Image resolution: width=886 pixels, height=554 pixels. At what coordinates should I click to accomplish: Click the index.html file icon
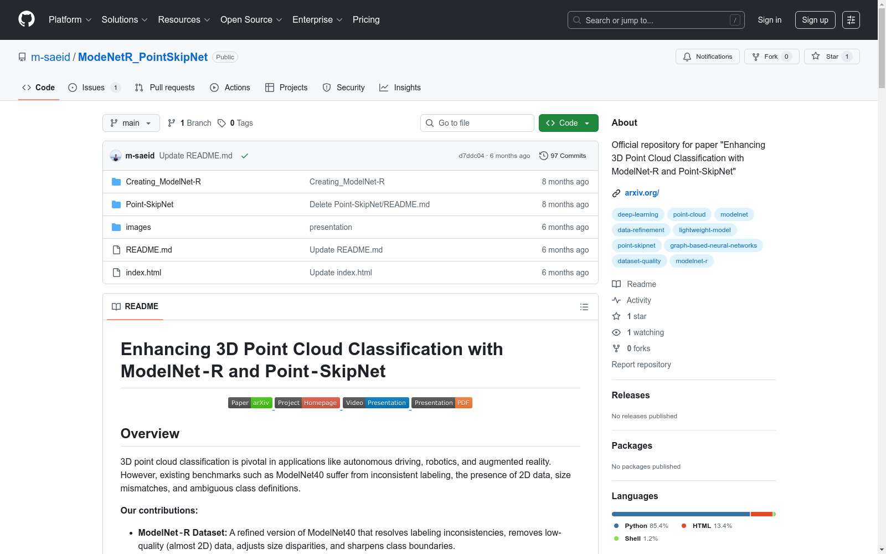pyautogui.click(x=116, y=273)
